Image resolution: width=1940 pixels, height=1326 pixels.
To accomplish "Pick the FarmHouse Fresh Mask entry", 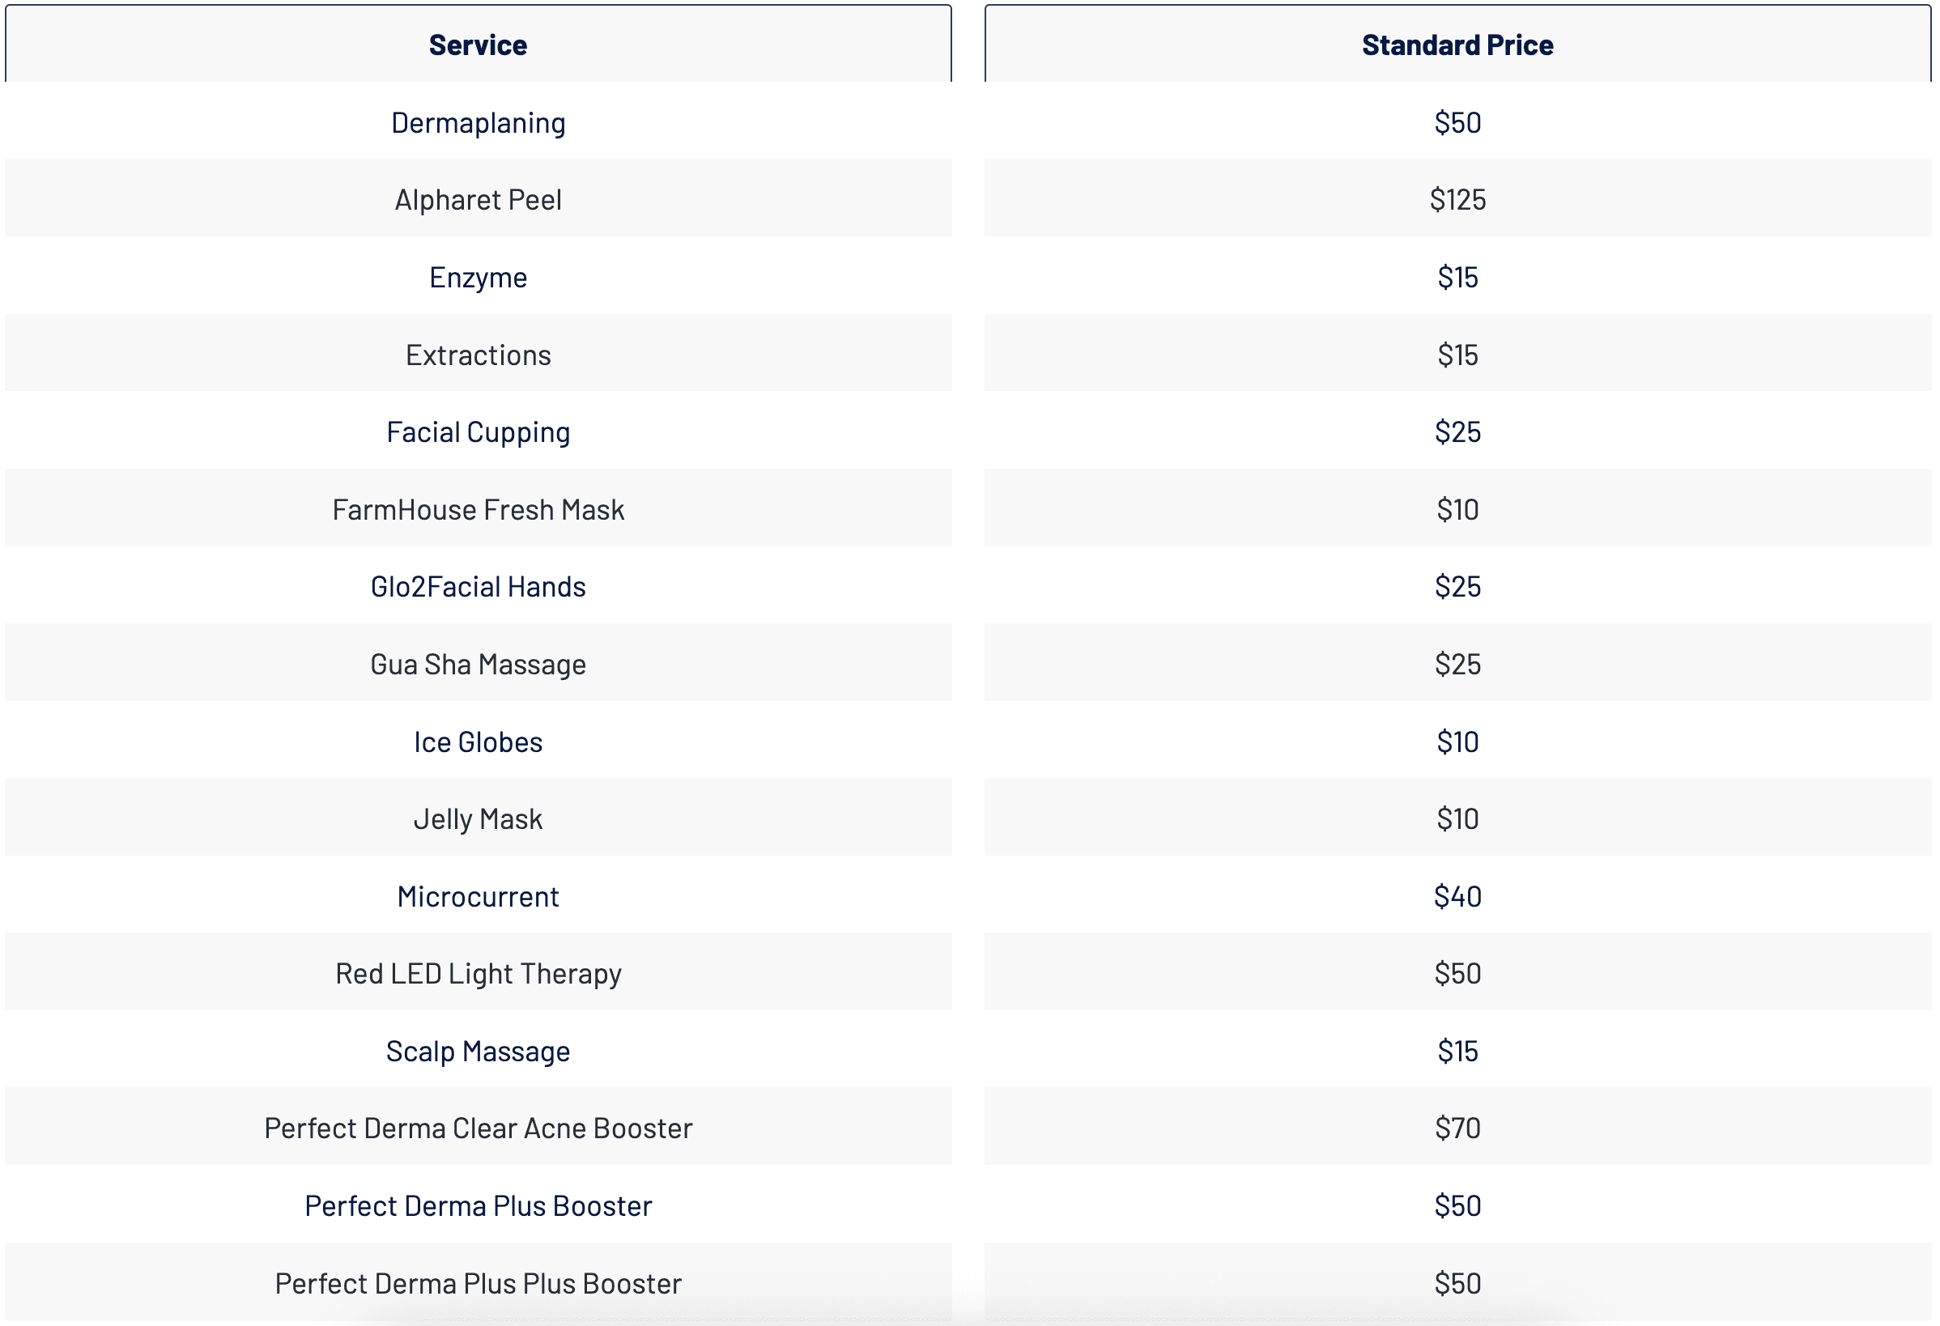I will pos(478,510).
